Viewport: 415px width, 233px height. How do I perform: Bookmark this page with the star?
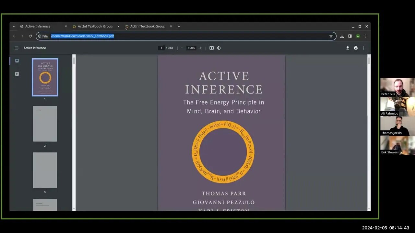pyautogui.click(x=331, y=36)
